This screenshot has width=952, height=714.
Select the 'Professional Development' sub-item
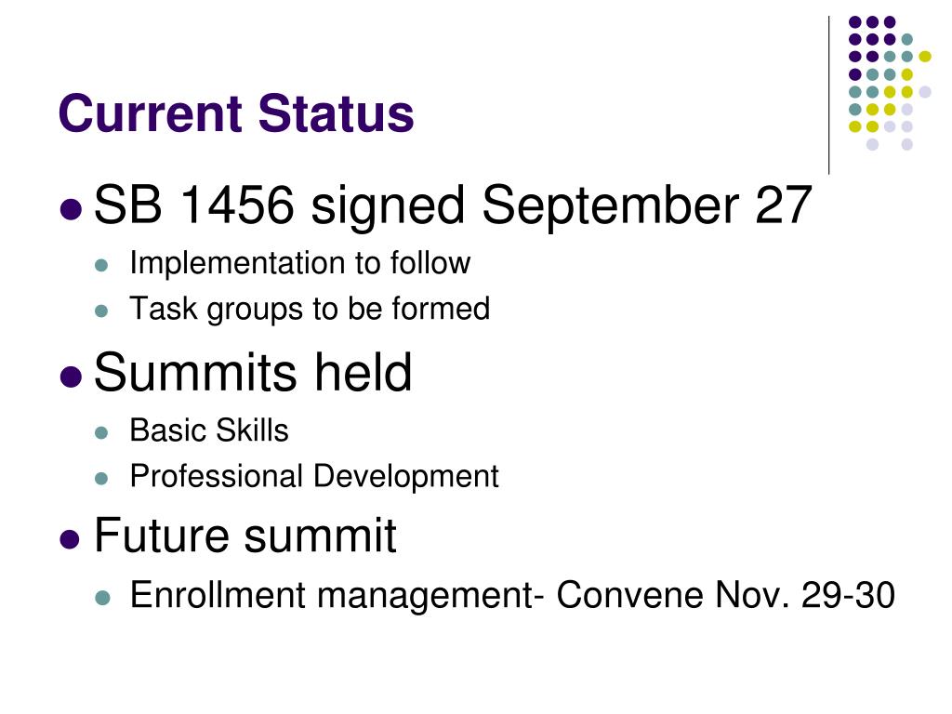[x=314, y=477]
